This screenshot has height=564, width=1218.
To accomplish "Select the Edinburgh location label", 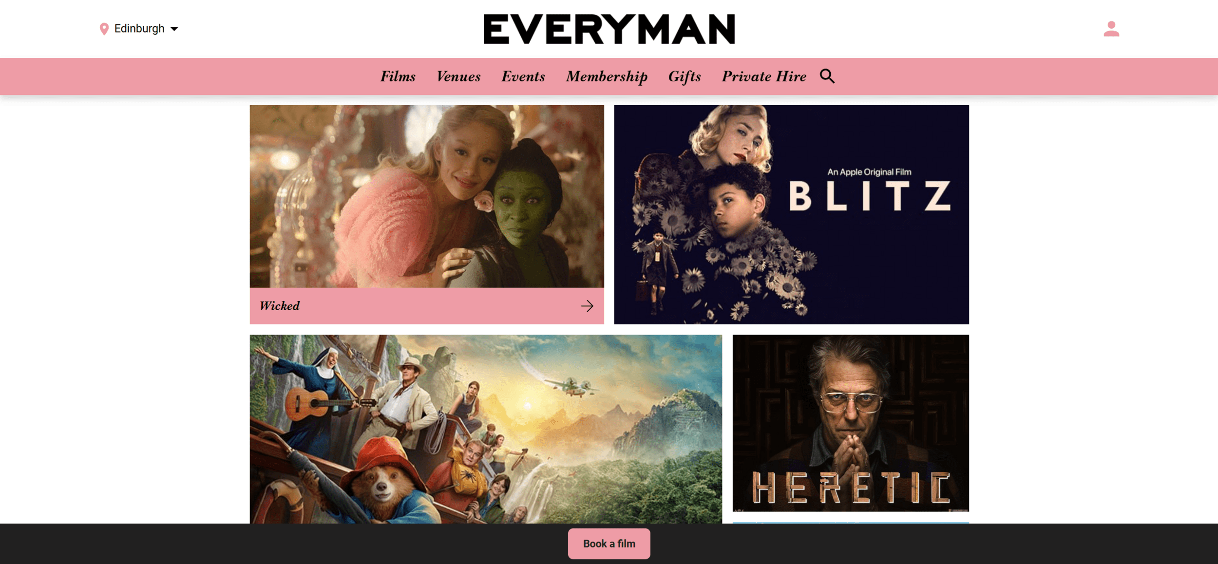I will coord(139,28).
